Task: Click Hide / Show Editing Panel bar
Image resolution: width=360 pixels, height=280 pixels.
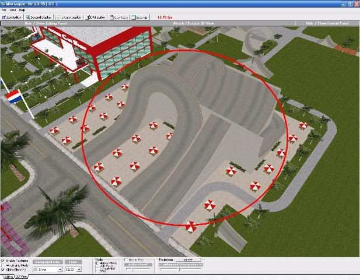Action: (x=46, y=23)
